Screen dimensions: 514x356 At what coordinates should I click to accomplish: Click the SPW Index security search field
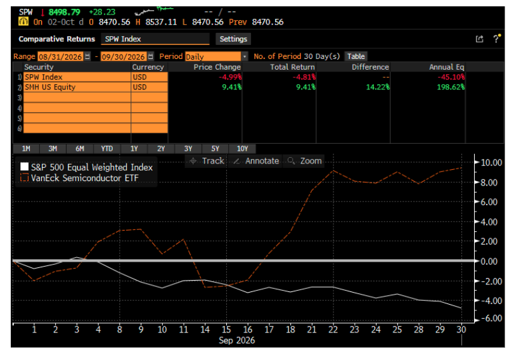[x=155, y=39]
